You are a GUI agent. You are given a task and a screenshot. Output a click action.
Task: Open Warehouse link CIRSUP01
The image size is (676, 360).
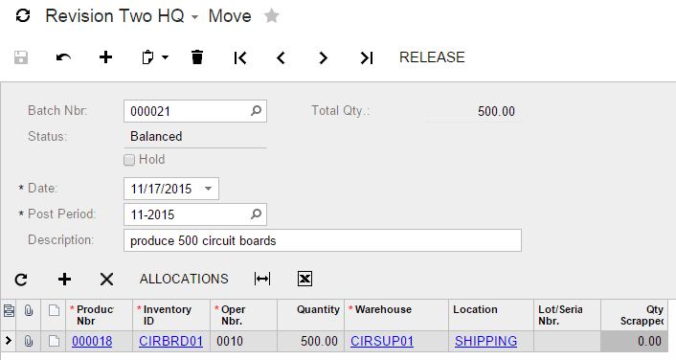pos(381,342)
